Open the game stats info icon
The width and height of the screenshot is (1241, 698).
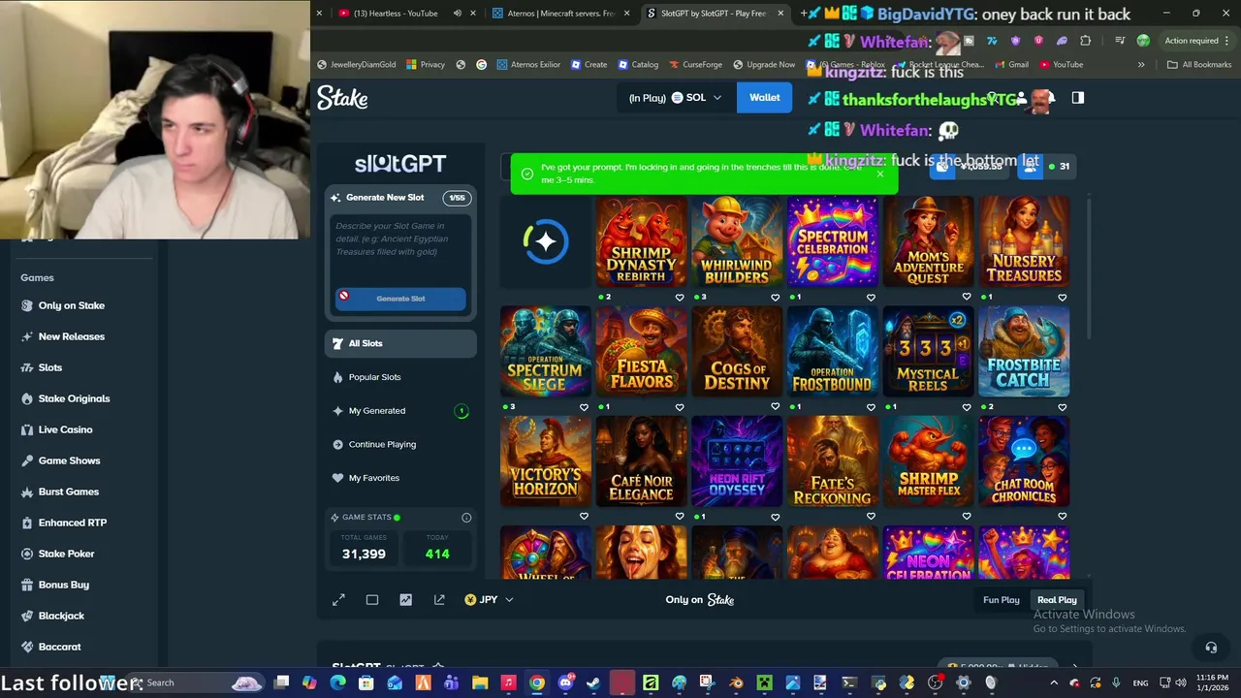(466, 518)
